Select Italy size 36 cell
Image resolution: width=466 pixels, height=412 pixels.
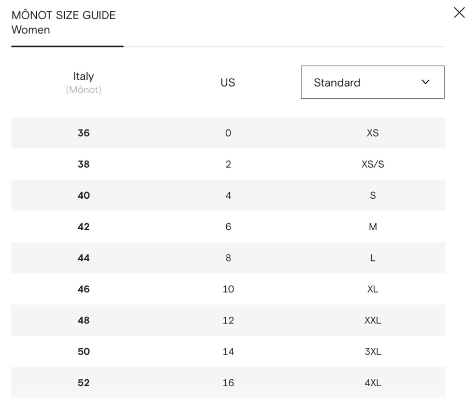(83, 133)
